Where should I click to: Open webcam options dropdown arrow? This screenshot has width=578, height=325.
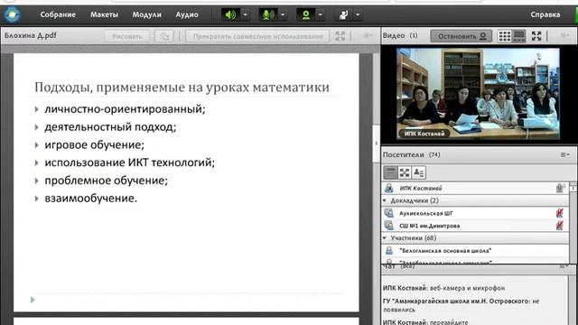pyautogui.click(x=321, y=14)
